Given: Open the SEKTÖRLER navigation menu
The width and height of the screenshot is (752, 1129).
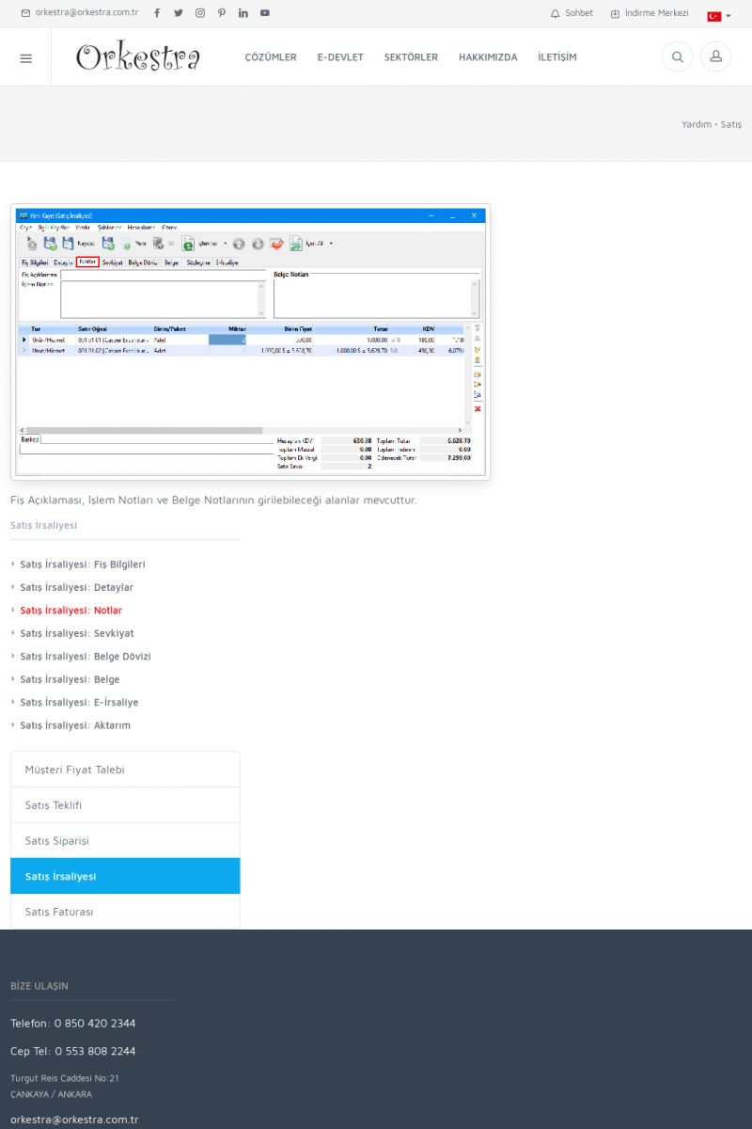Looking at the screenshot, I should [411, 57].
